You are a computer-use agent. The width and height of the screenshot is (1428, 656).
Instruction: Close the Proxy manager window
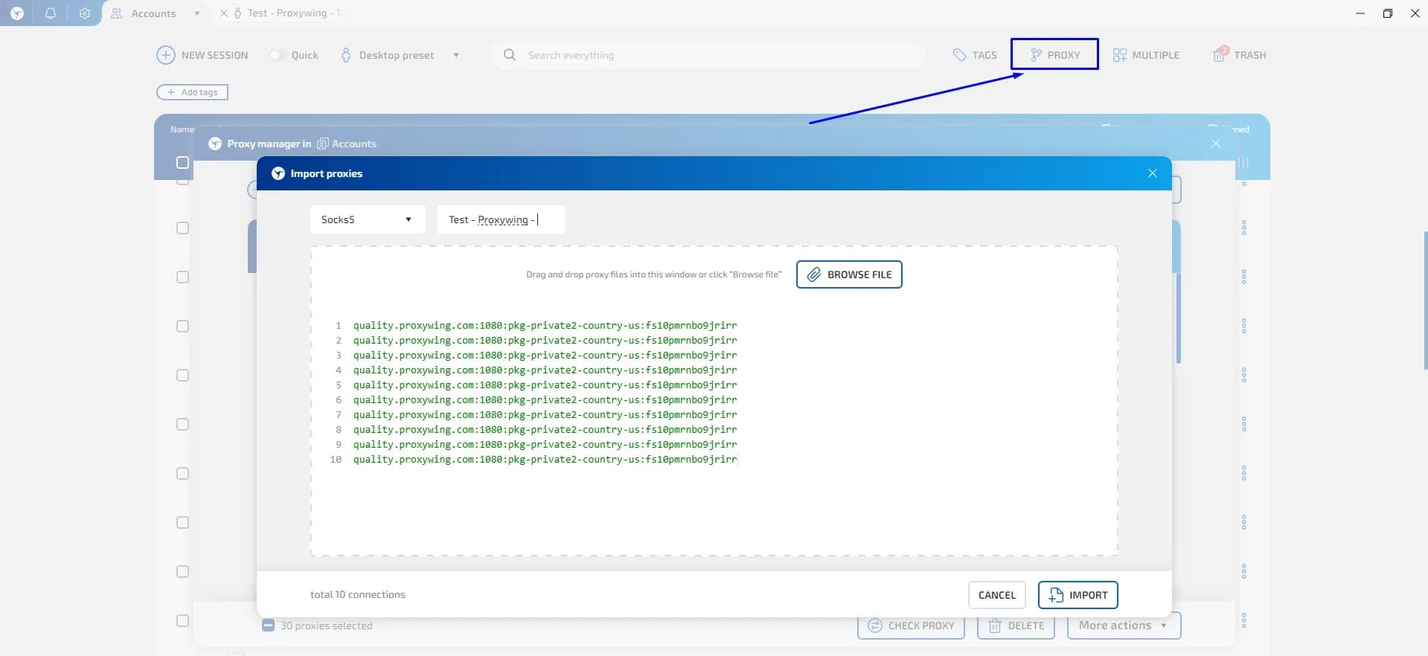[x=1215, y=144]
